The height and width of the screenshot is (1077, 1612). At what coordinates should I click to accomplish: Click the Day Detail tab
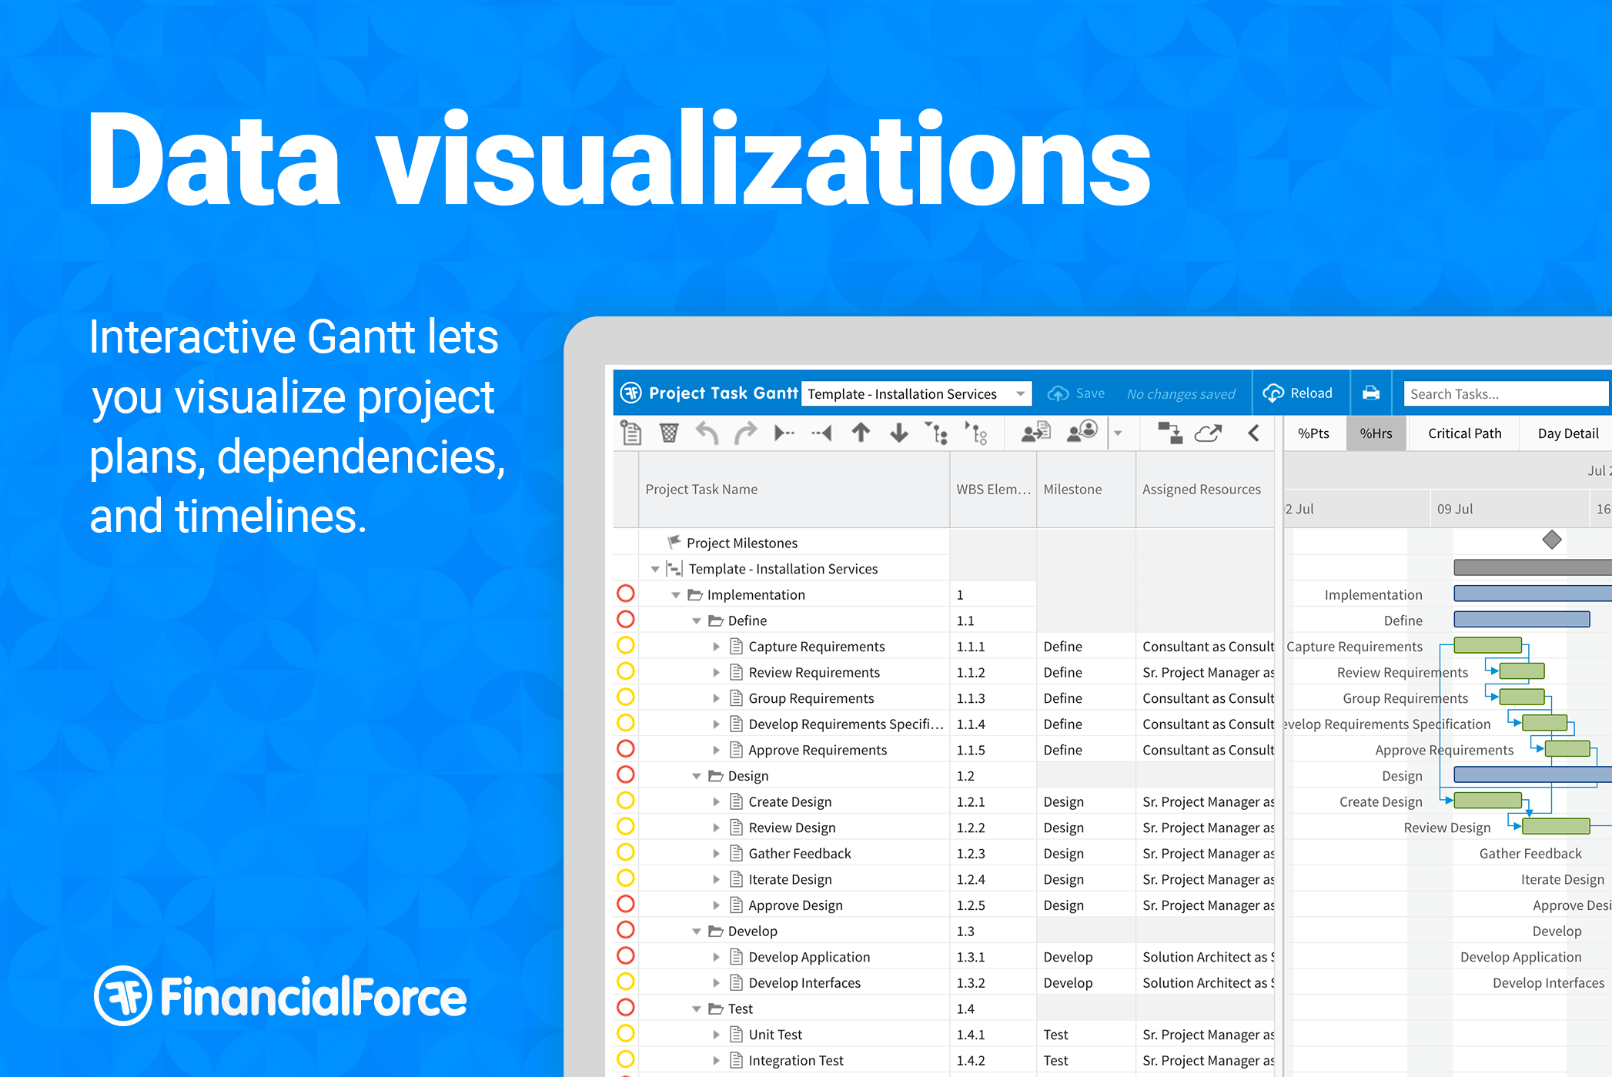1567,433
